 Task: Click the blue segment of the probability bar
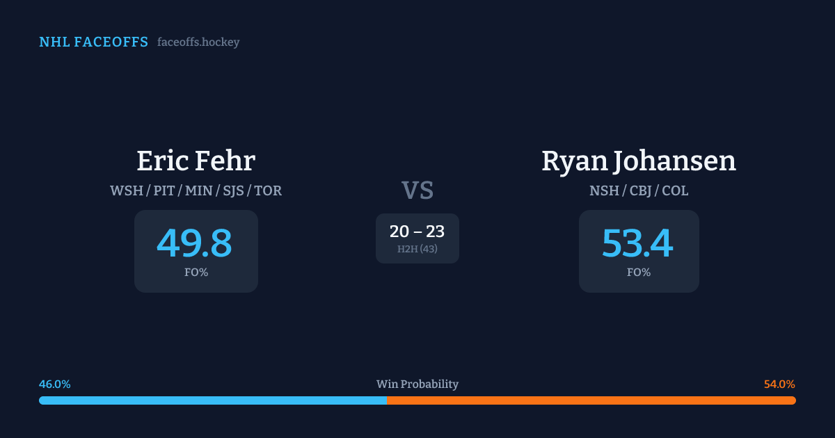(212, 400)
